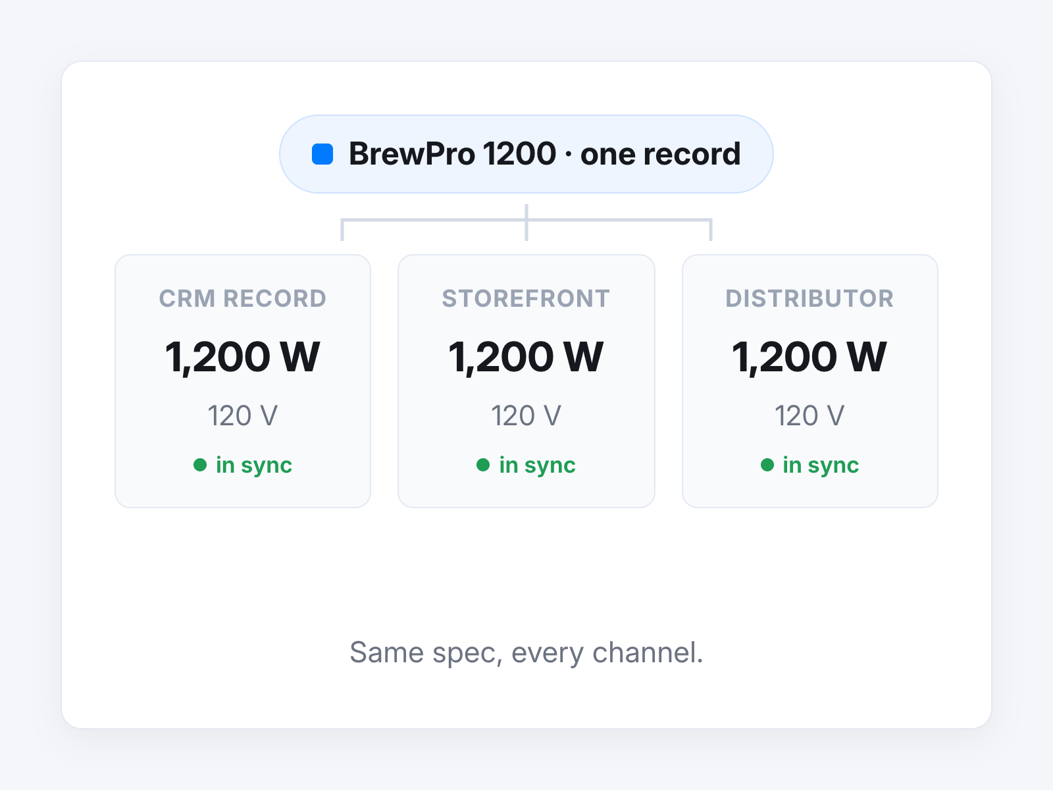Click green status dot in CRM RECORD card
The width and height of the screenshot is (1053, 790).
click(200, 465)
